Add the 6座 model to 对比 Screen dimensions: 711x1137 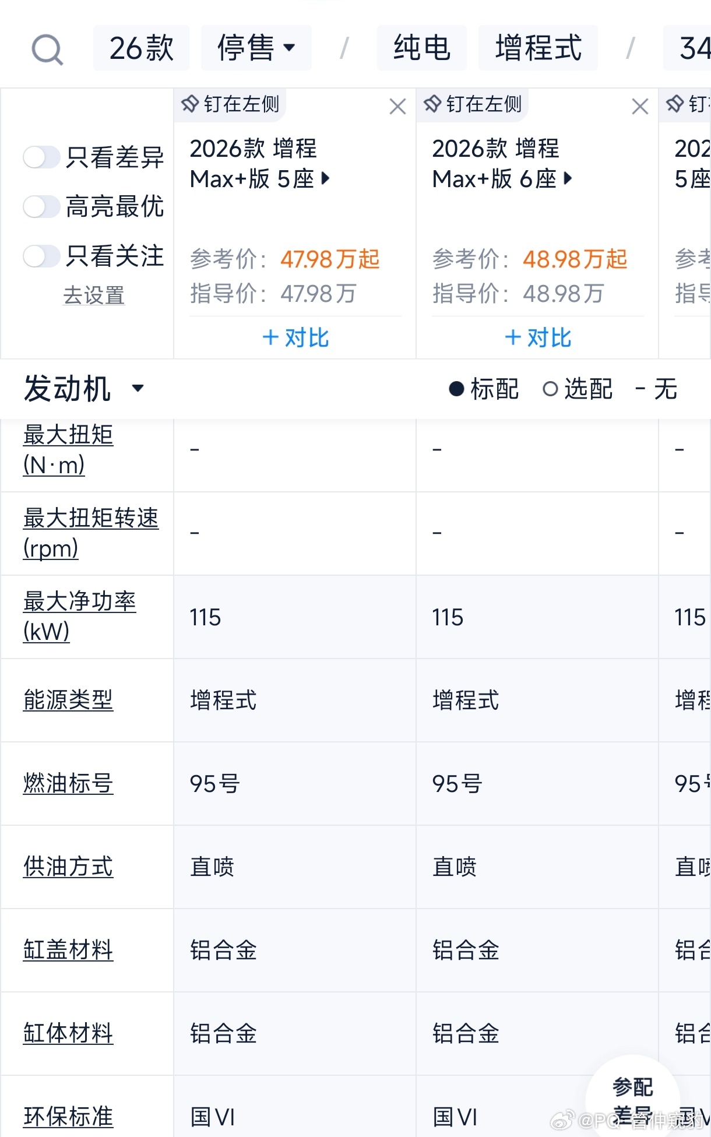[x=538, y=337]
